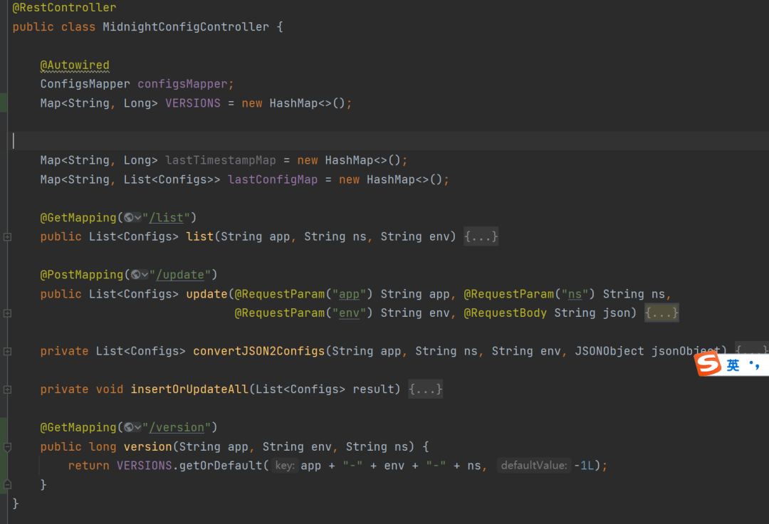Open the "/version" endpoint link
The height and width of the screenshot is (524, 769).
[177, 427]
